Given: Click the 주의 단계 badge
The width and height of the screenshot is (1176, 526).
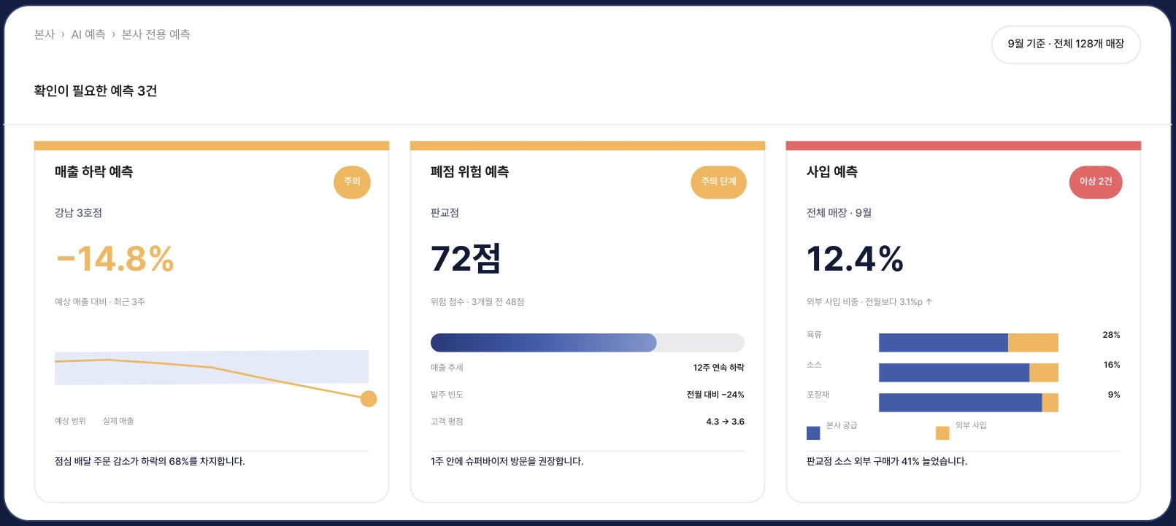Looking at the screenshot, I should point(719,182).
